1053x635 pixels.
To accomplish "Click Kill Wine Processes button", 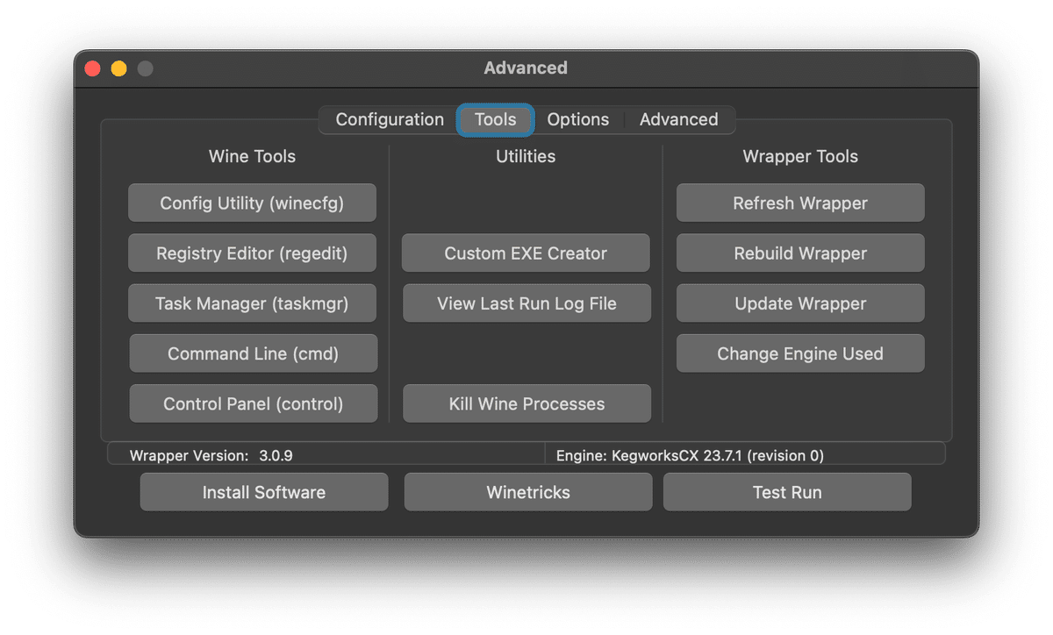I will 526,403.
